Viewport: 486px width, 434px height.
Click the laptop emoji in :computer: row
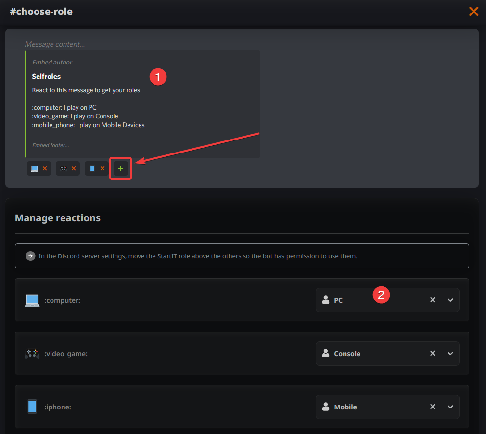click(32, 300)
